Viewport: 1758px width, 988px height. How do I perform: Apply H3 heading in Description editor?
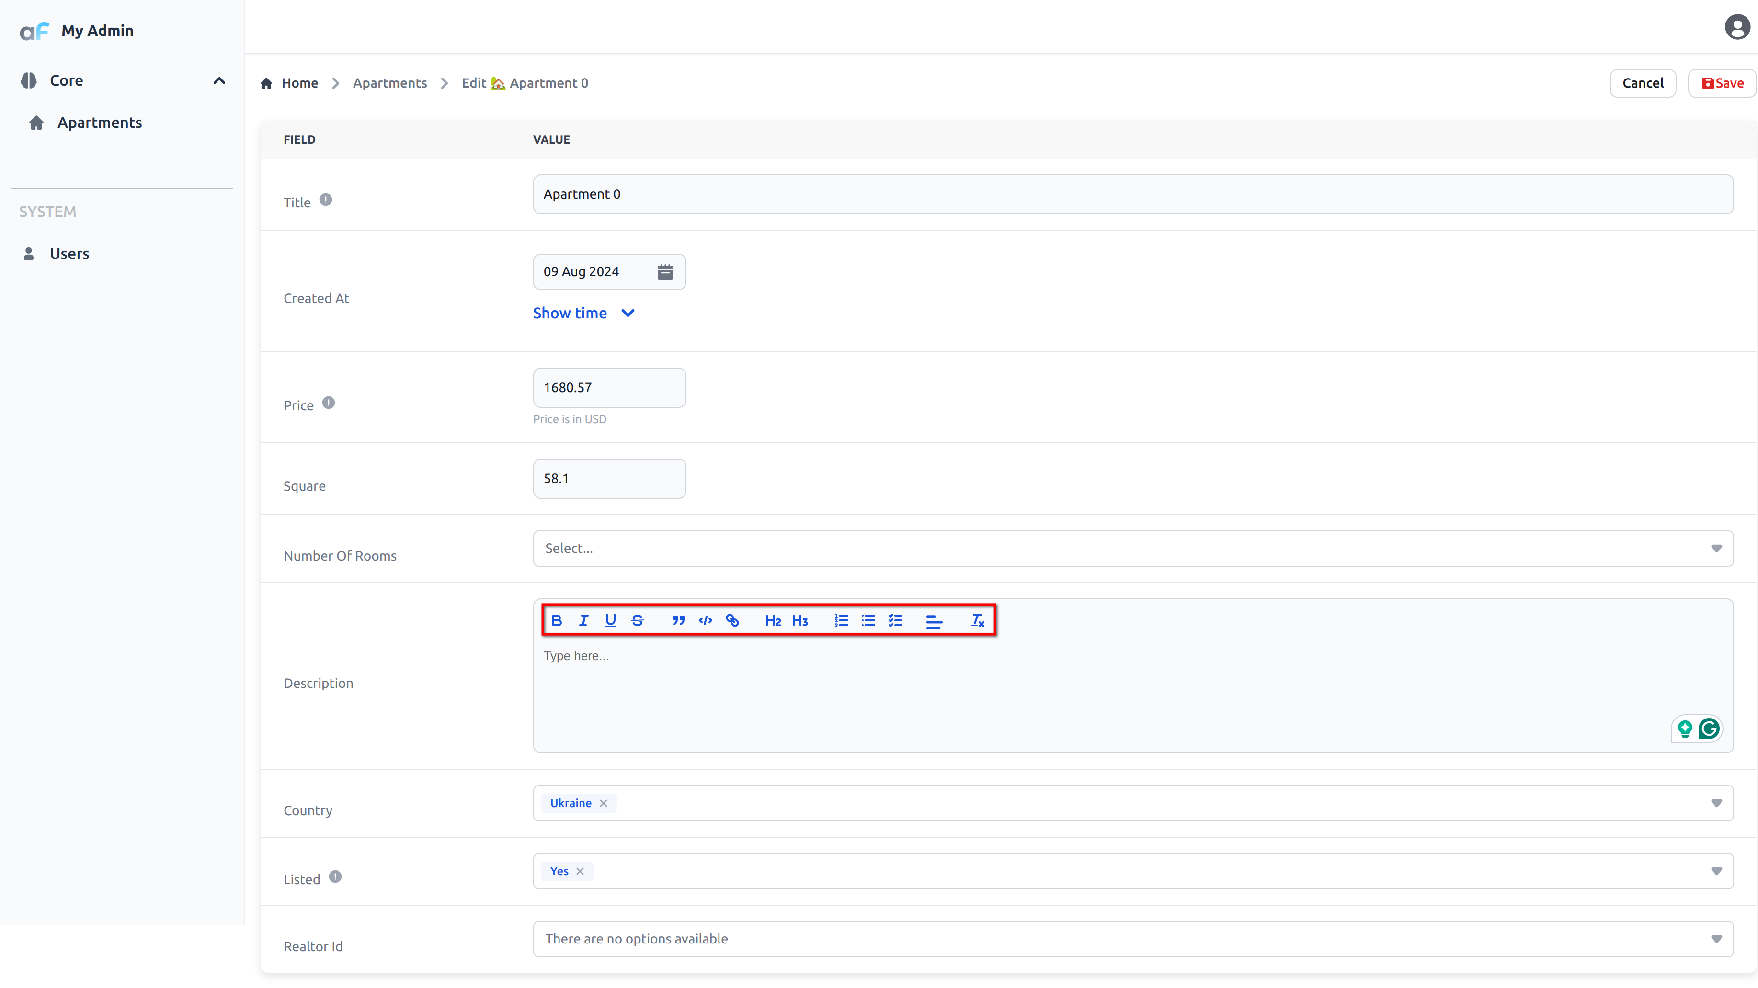pyautogui.click(x=800, y=620)
